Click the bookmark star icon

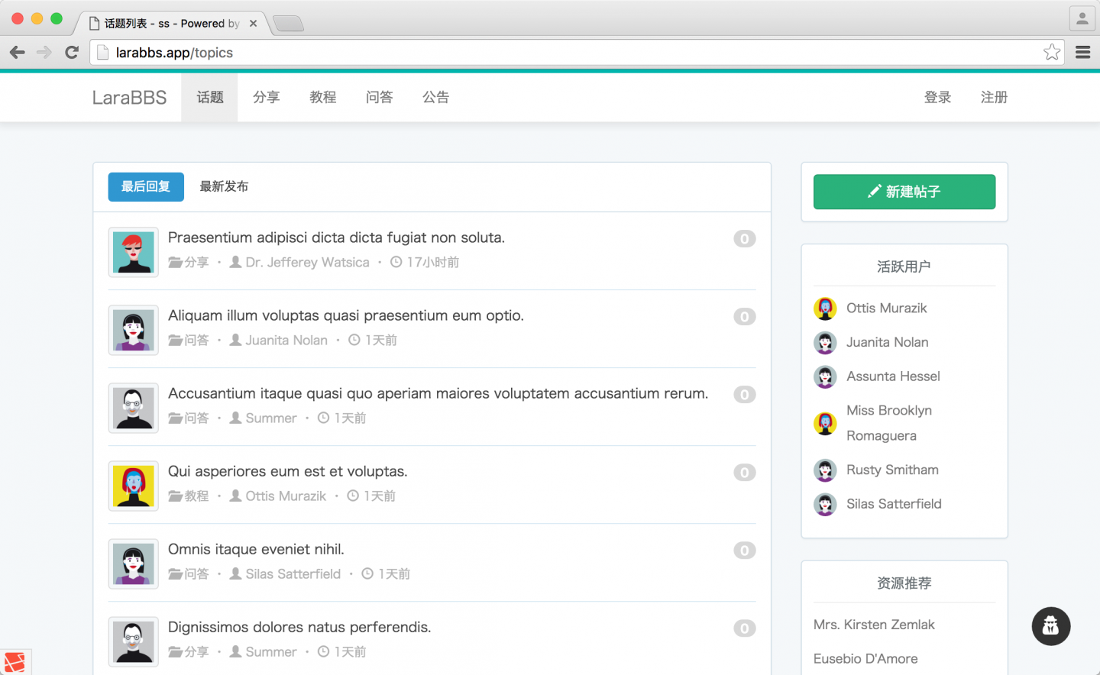(1052, 52)
